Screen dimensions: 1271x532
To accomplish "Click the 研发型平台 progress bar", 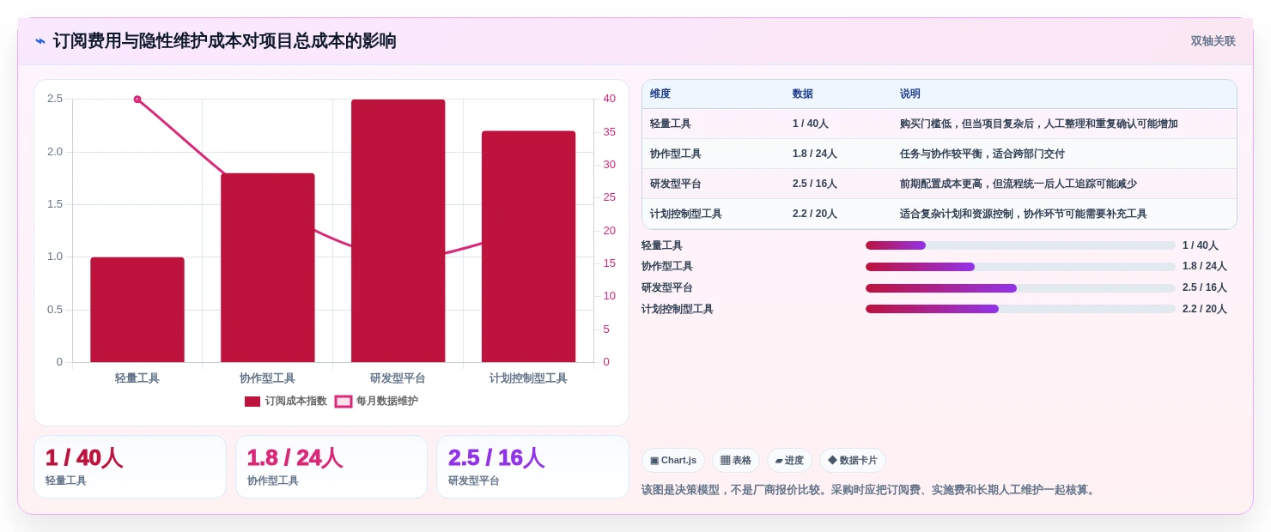I will pyautogui.click(x=1020, y=288).
